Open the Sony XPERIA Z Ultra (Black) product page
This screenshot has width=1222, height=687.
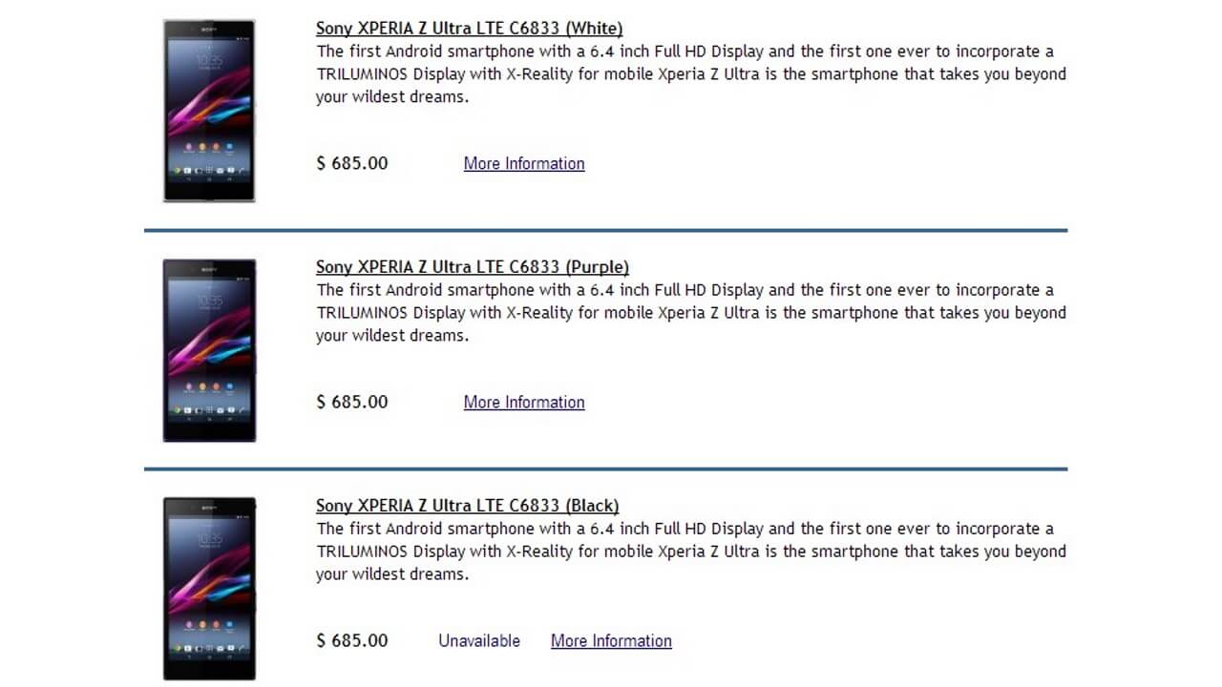(x=467, y=505)
